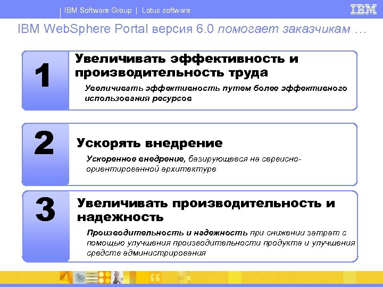Click the line 'использования ресурсов'
The height and width of the screenshot is (287, 383).
pyautogui.click(x=138, y=99)
